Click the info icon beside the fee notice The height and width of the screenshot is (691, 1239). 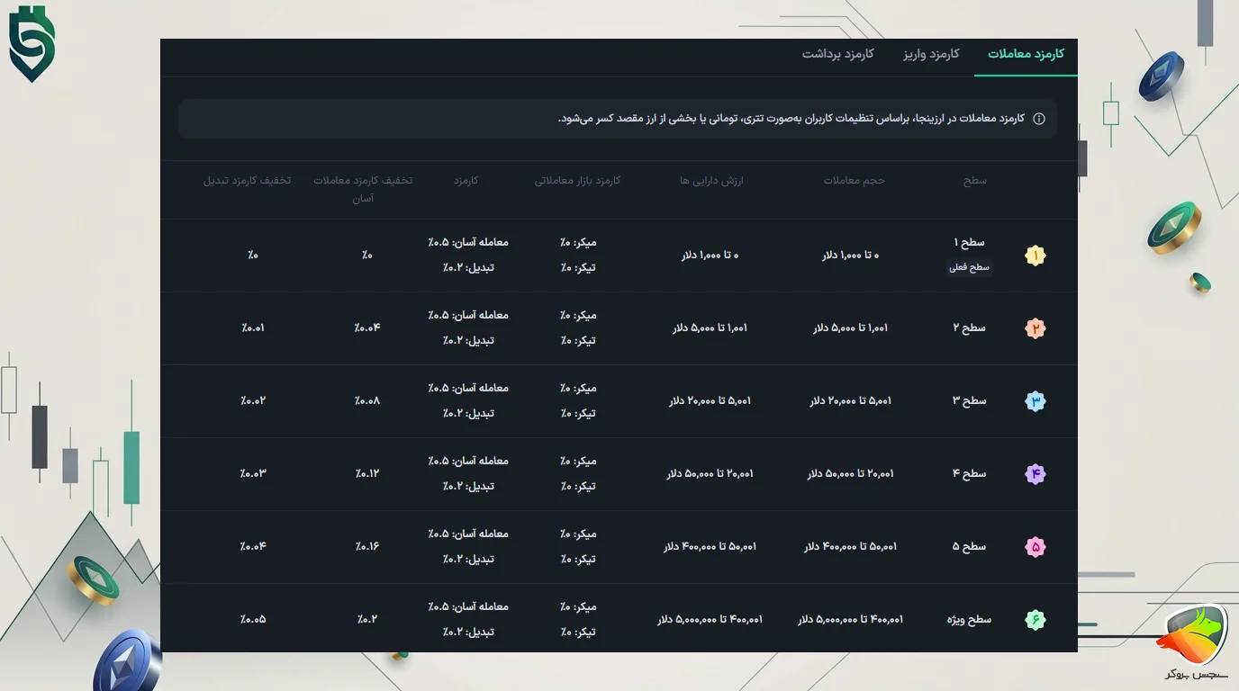pos(1038,119)
